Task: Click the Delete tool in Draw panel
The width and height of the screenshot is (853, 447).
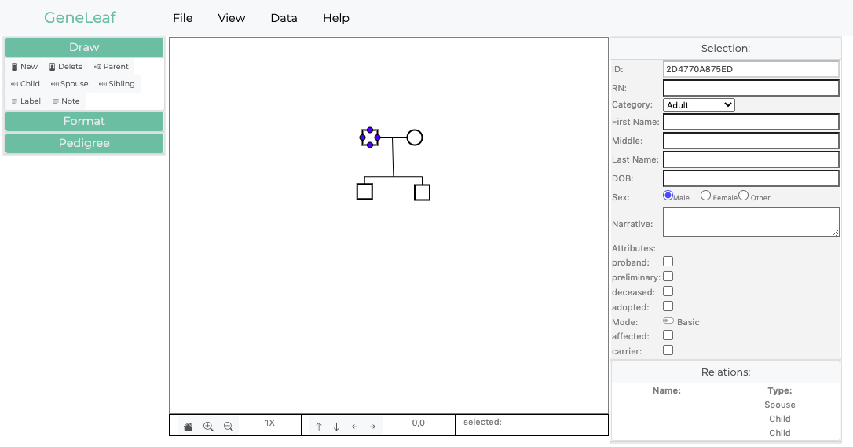Action: pyautogui.click(x=66, y=67)
